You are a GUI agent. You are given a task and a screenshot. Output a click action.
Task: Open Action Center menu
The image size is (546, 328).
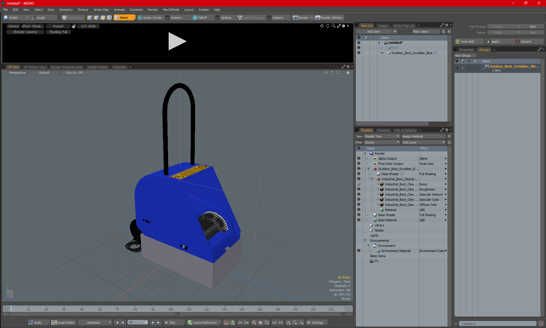(x=150, y=18)
